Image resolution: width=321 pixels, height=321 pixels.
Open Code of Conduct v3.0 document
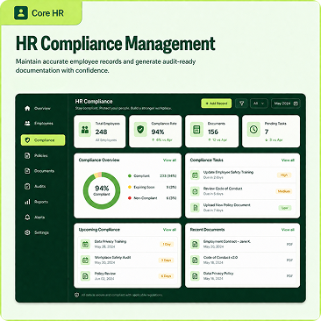pos(242,260)
